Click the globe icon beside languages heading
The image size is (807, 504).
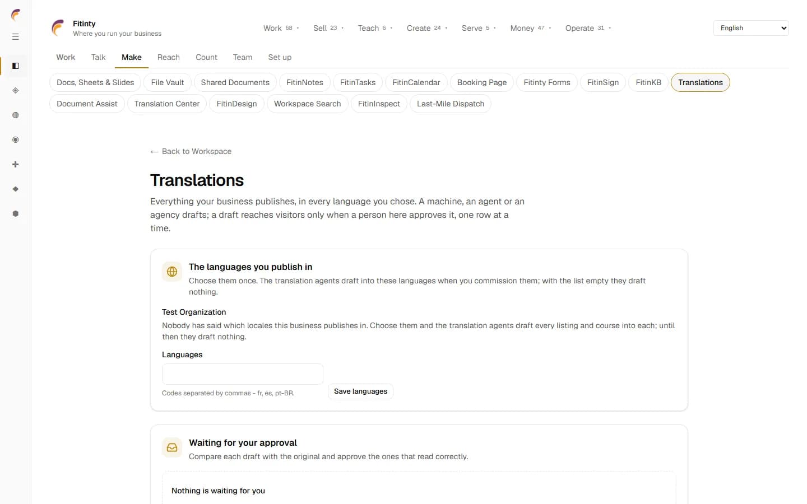coord(172,272)
